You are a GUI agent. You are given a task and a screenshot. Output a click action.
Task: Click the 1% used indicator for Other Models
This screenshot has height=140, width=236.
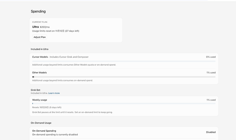[x=211, y=73]
